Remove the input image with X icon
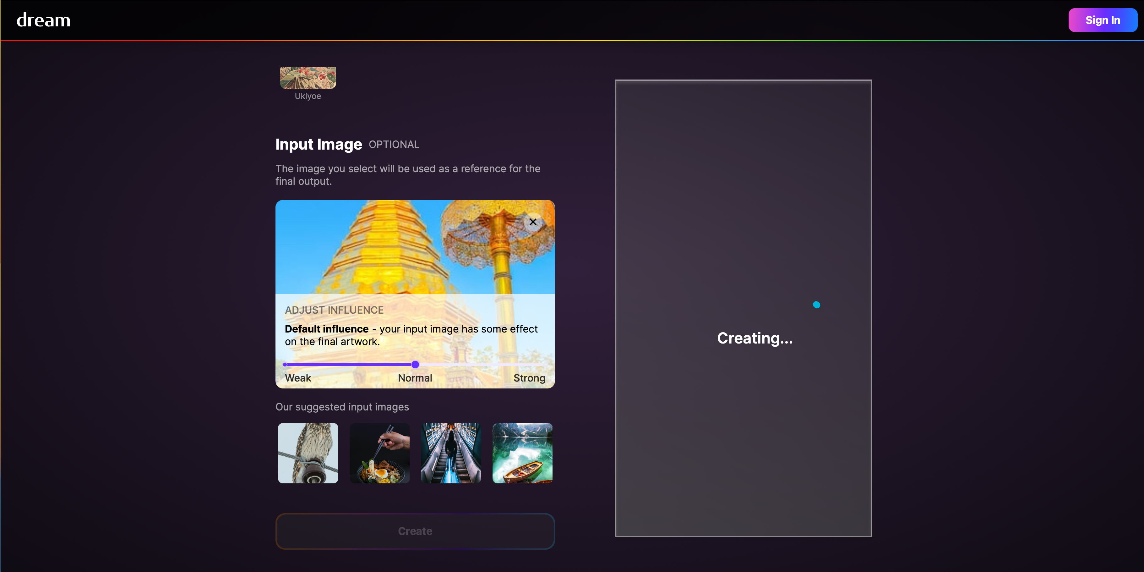Viewport: 1144px width, 572px height. tap(532, 222)
